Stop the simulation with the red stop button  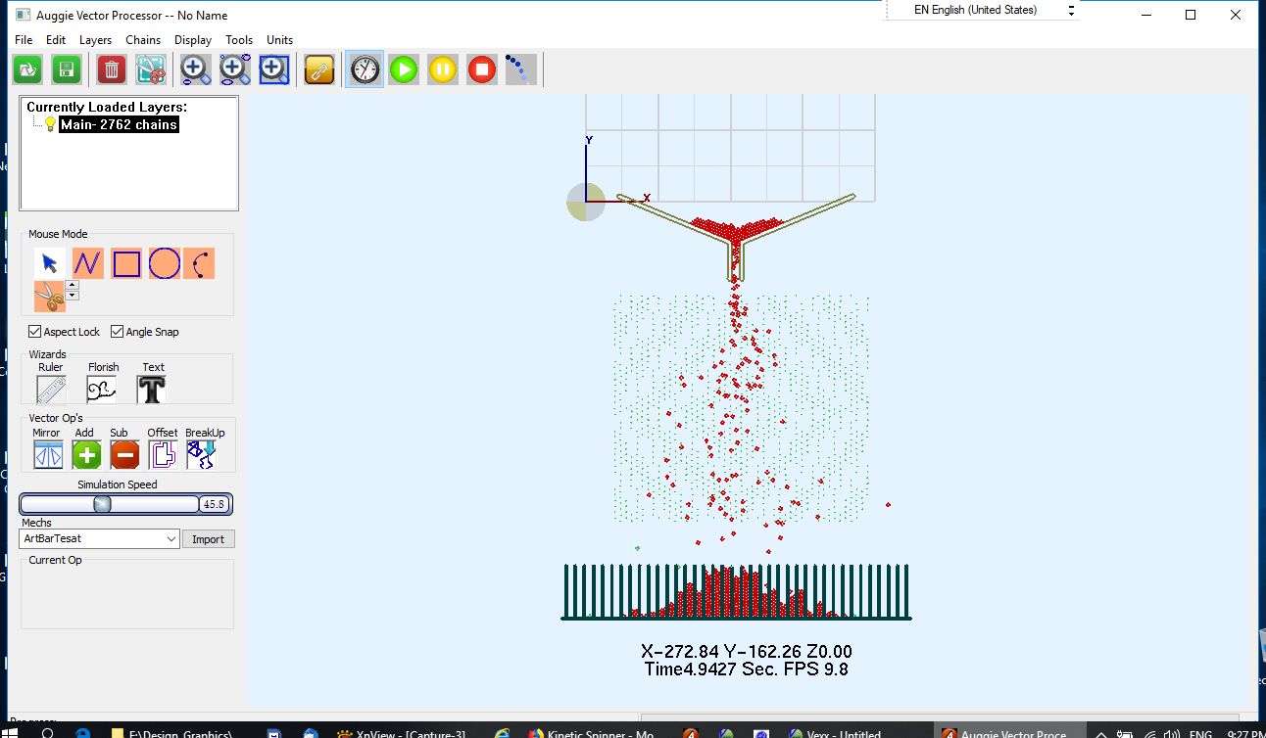pos(481,69)
